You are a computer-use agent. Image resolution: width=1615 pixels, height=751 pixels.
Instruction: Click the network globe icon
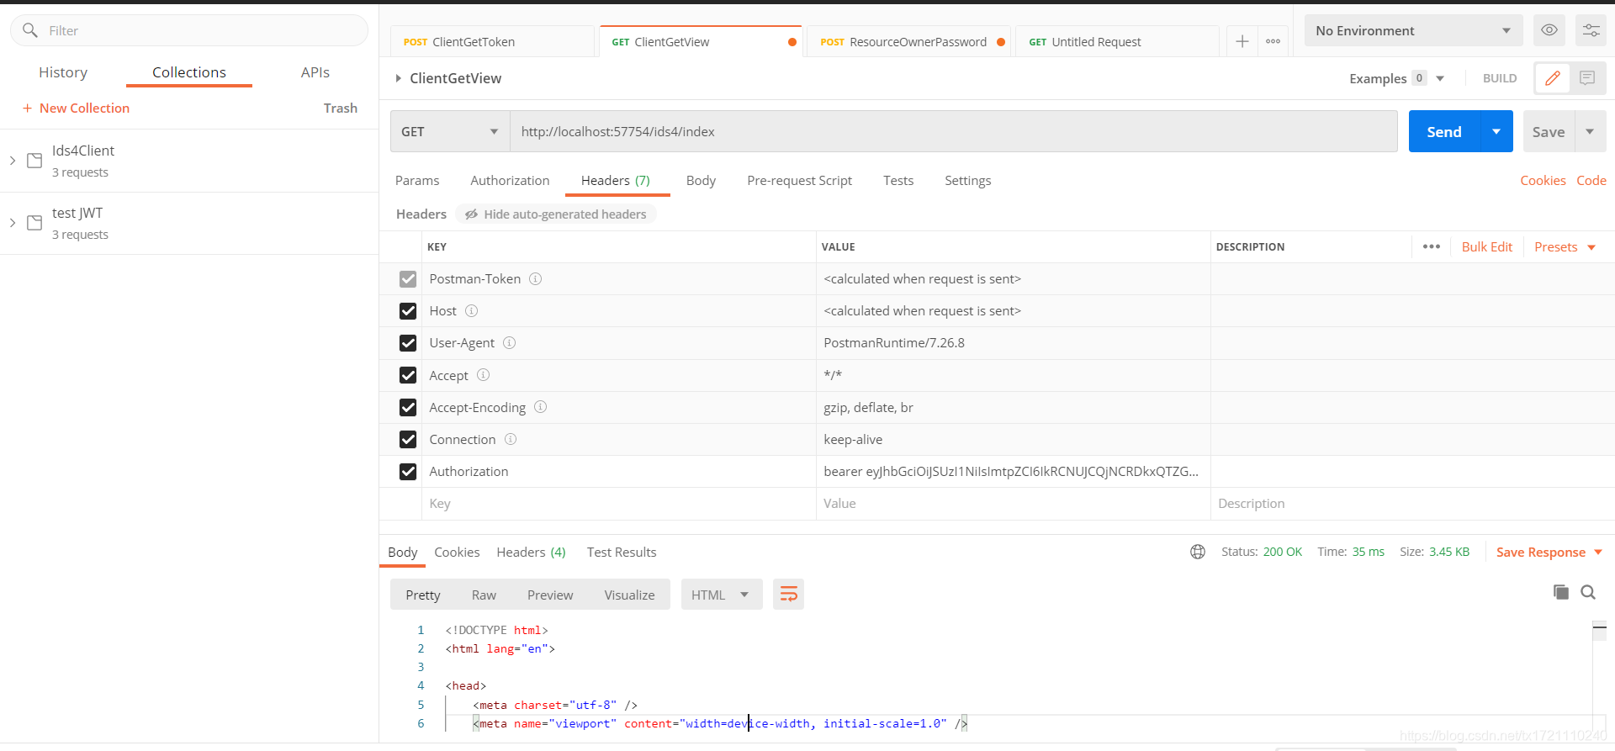[1198, 552]
